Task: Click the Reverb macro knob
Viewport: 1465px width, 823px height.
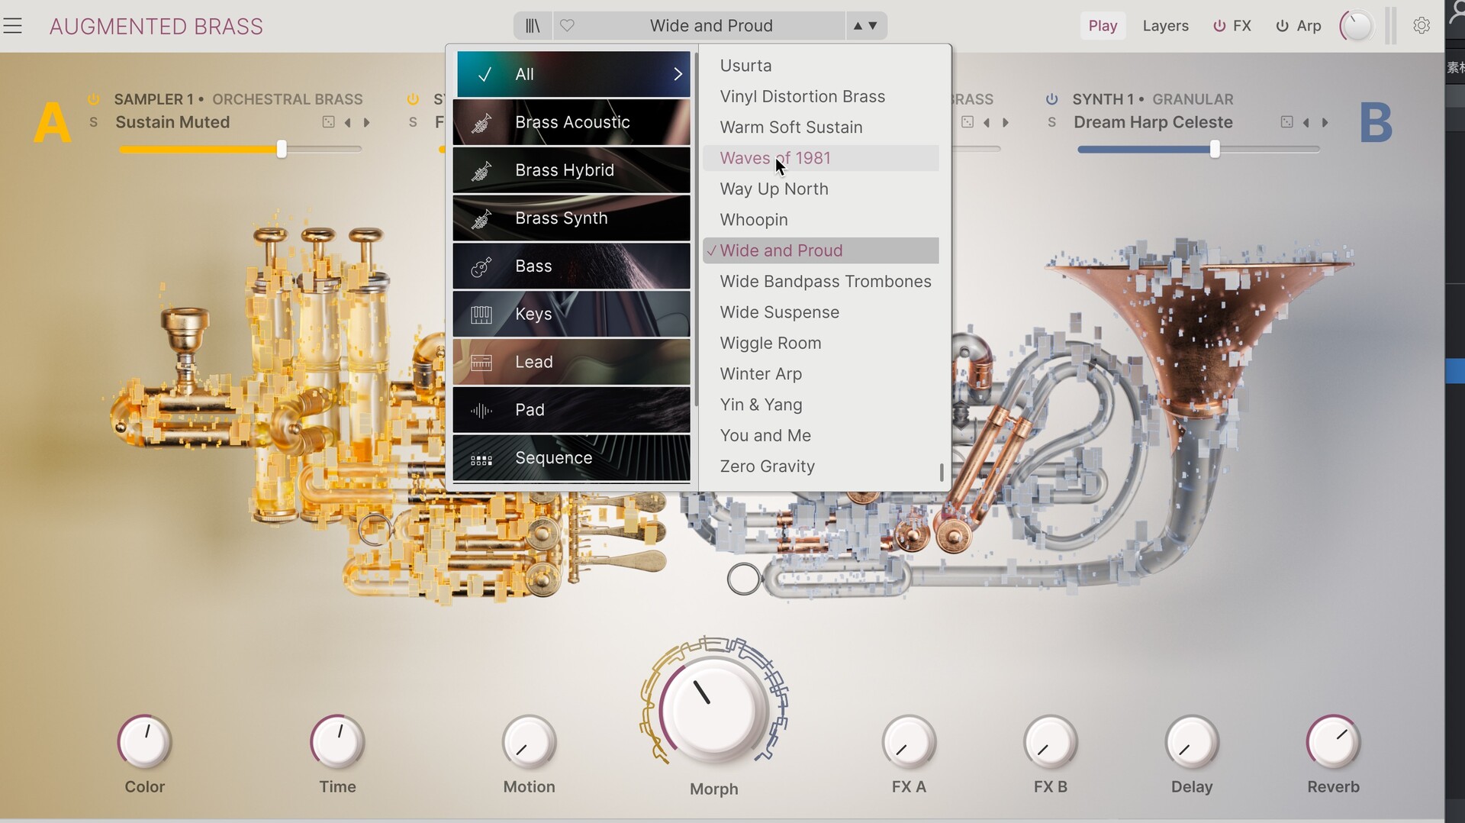Action: tap(1333, 741)
